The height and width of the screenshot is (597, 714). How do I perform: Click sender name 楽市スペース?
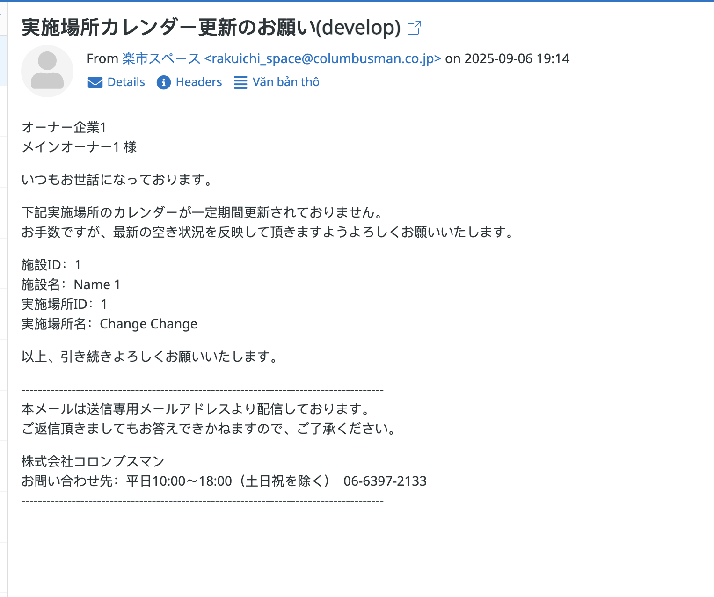click(x=161, y=58)
